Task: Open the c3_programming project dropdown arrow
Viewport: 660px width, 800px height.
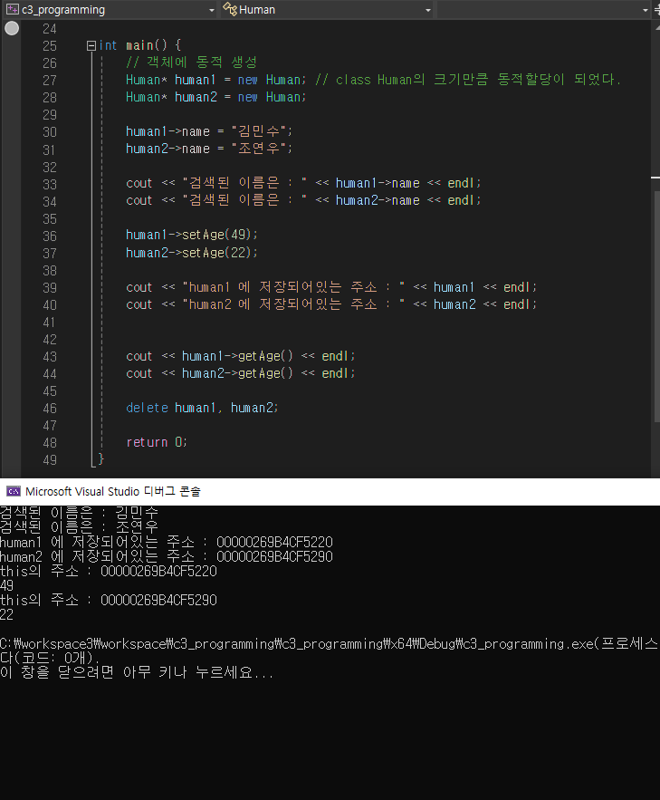Action: tap(212, 10)
